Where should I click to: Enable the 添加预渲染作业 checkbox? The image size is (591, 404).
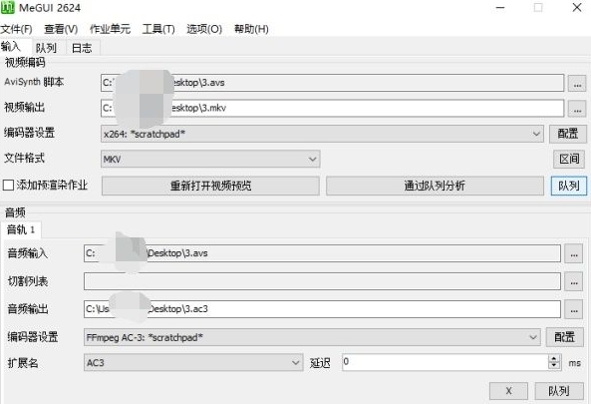tap(8, 186)
